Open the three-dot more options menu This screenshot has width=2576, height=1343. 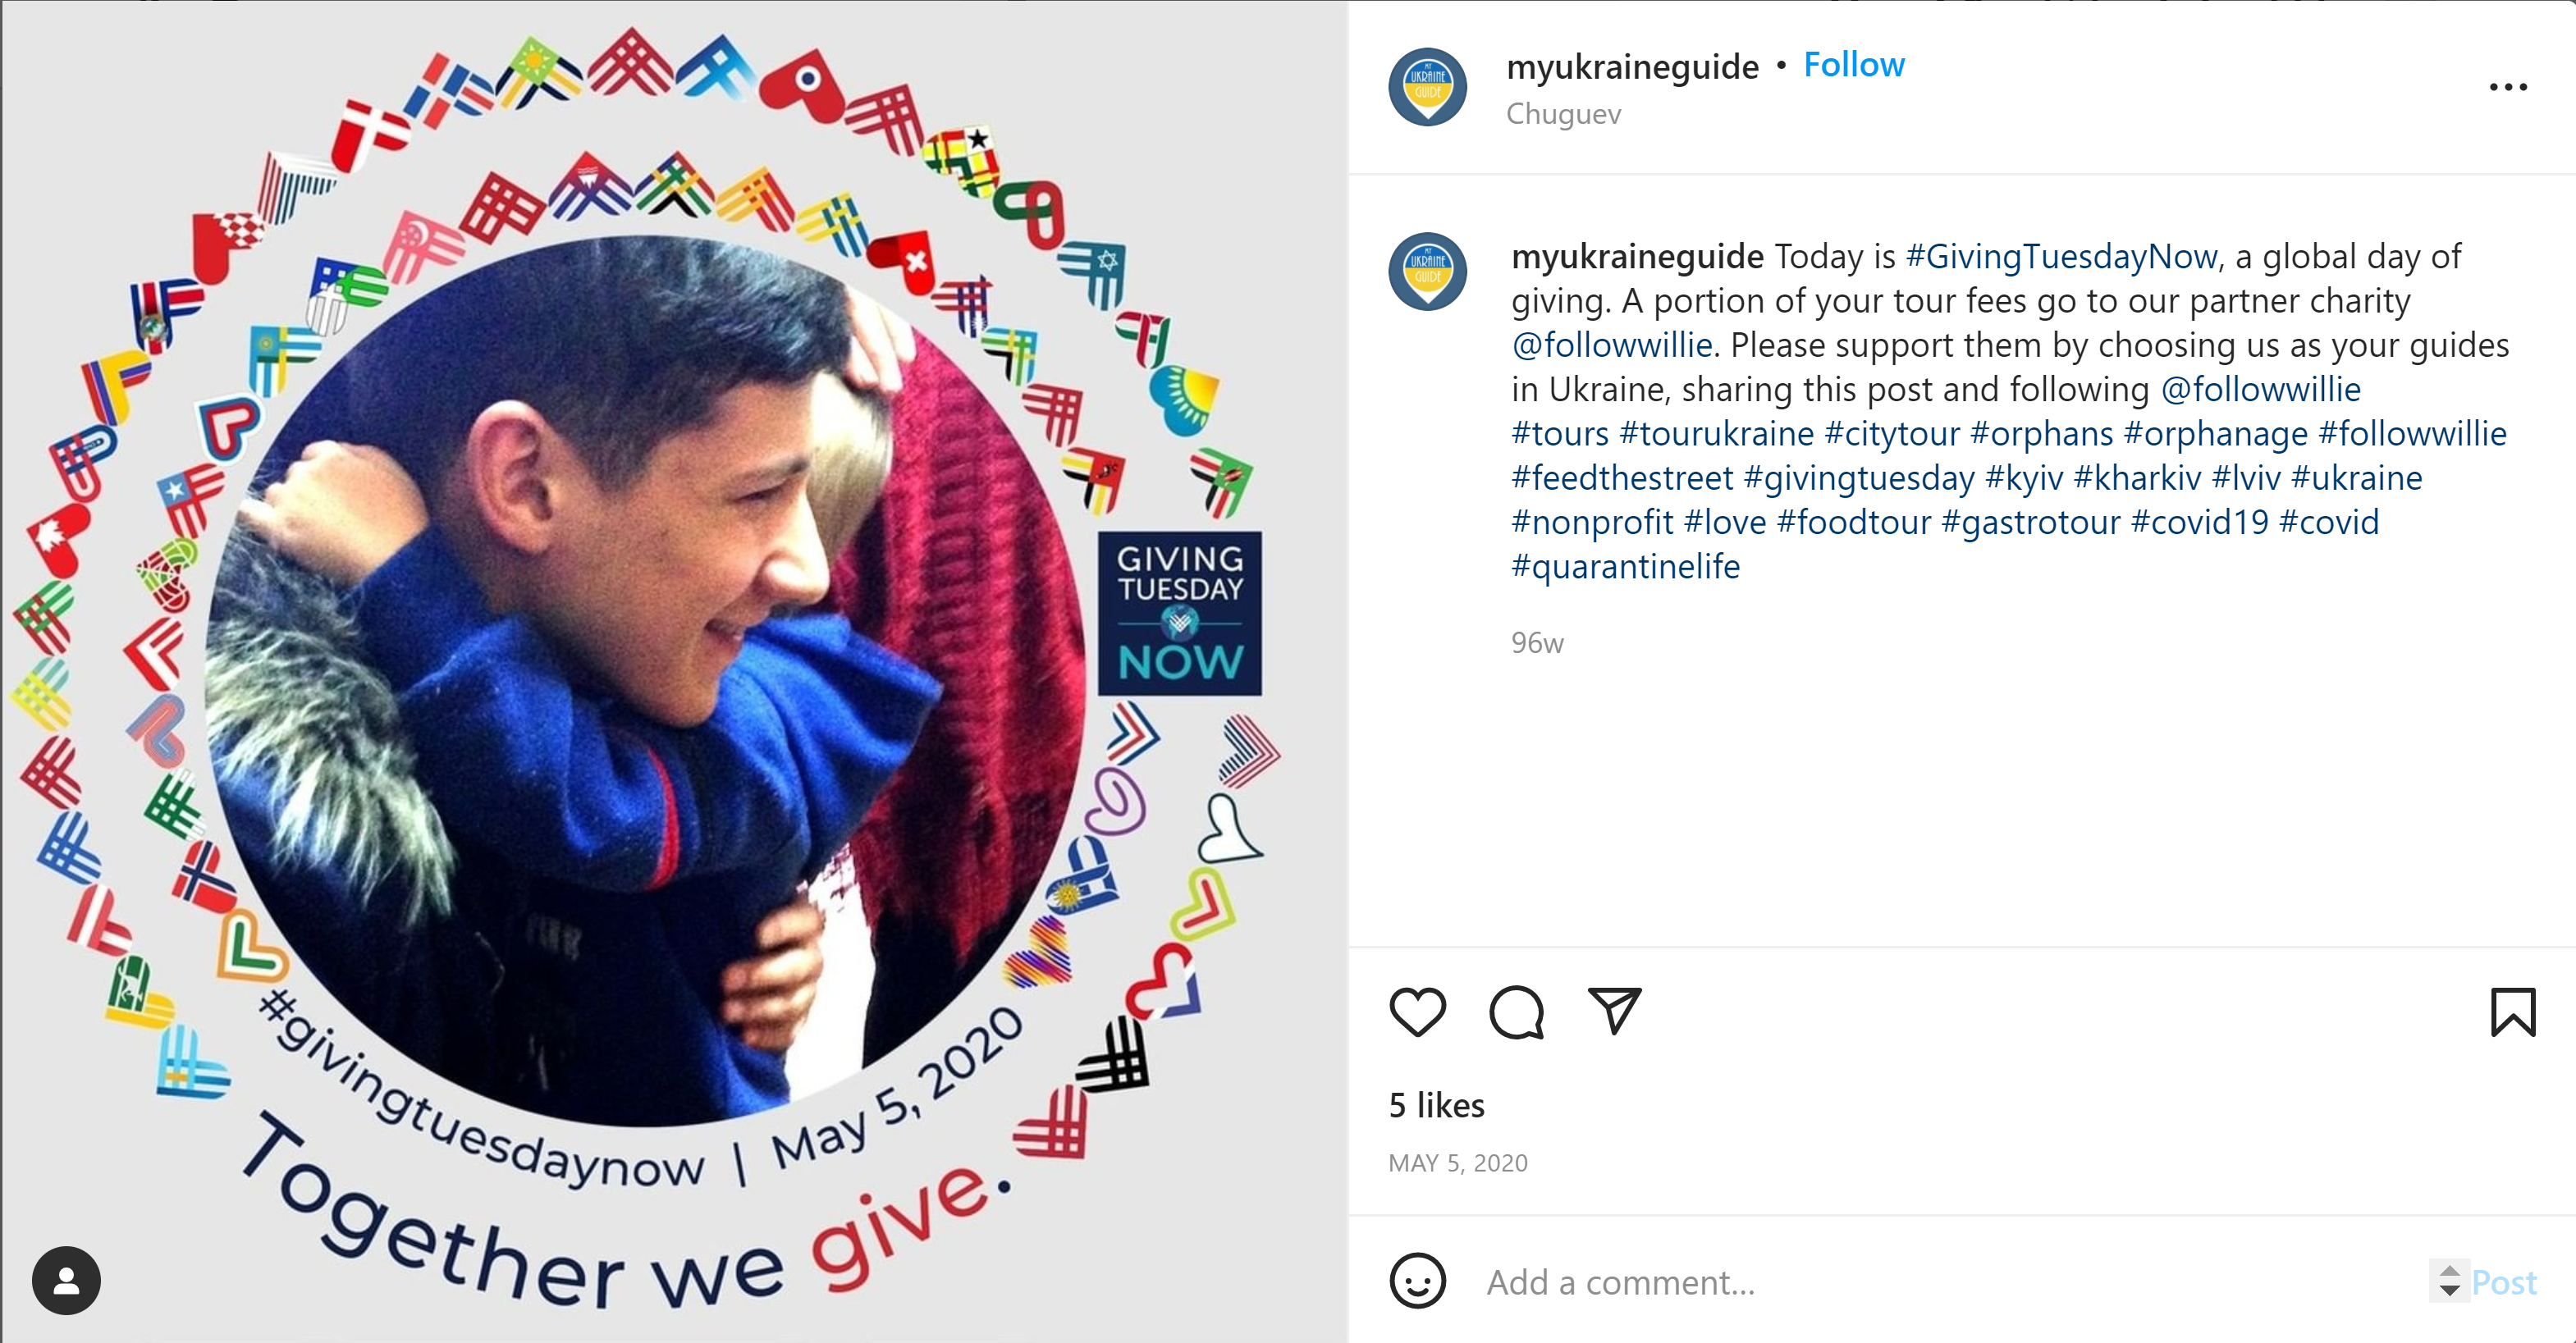pyautogui.click(x=2508, y=87)
